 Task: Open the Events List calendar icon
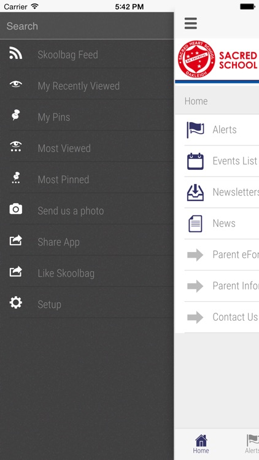[195, 161]
